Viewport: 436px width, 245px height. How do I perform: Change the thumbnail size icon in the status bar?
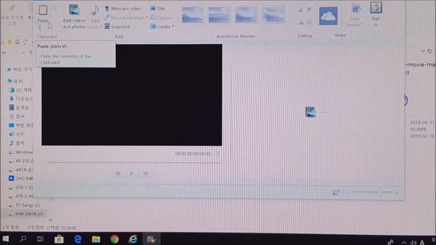click(336, 193)
